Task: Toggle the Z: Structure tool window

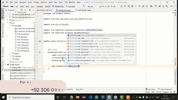Action: point(3,52)
